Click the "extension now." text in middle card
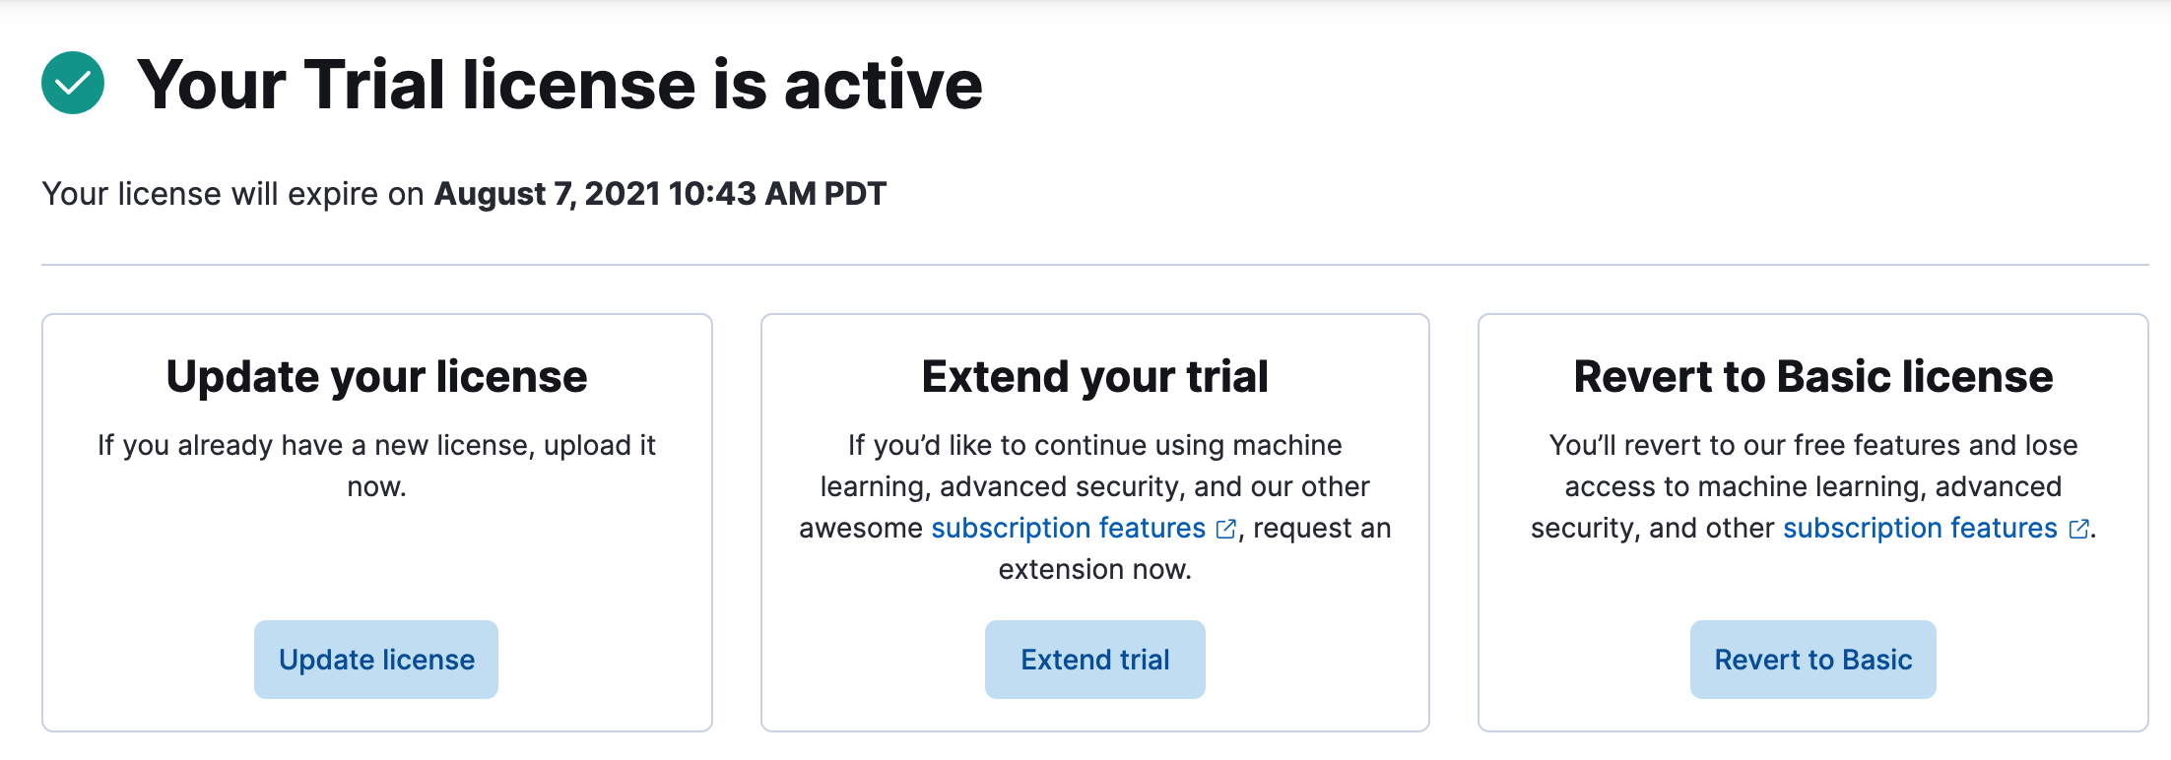 1094,570
